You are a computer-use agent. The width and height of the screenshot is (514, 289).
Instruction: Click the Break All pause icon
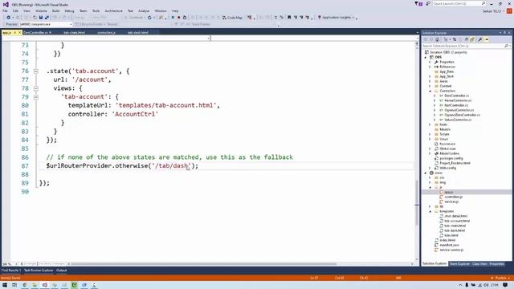pos(173,18)
